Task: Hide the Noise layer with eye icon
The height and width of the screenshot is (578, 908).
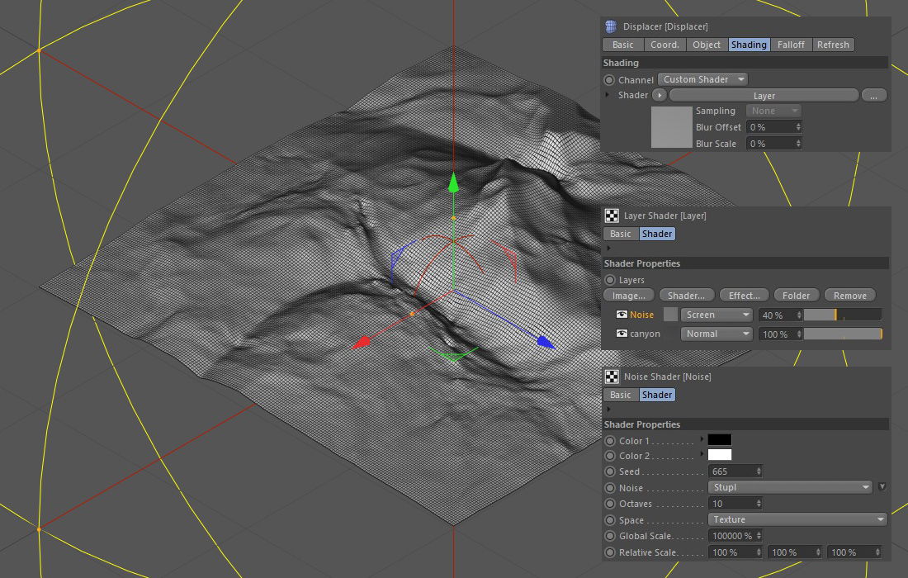Action: click(622, 315)
